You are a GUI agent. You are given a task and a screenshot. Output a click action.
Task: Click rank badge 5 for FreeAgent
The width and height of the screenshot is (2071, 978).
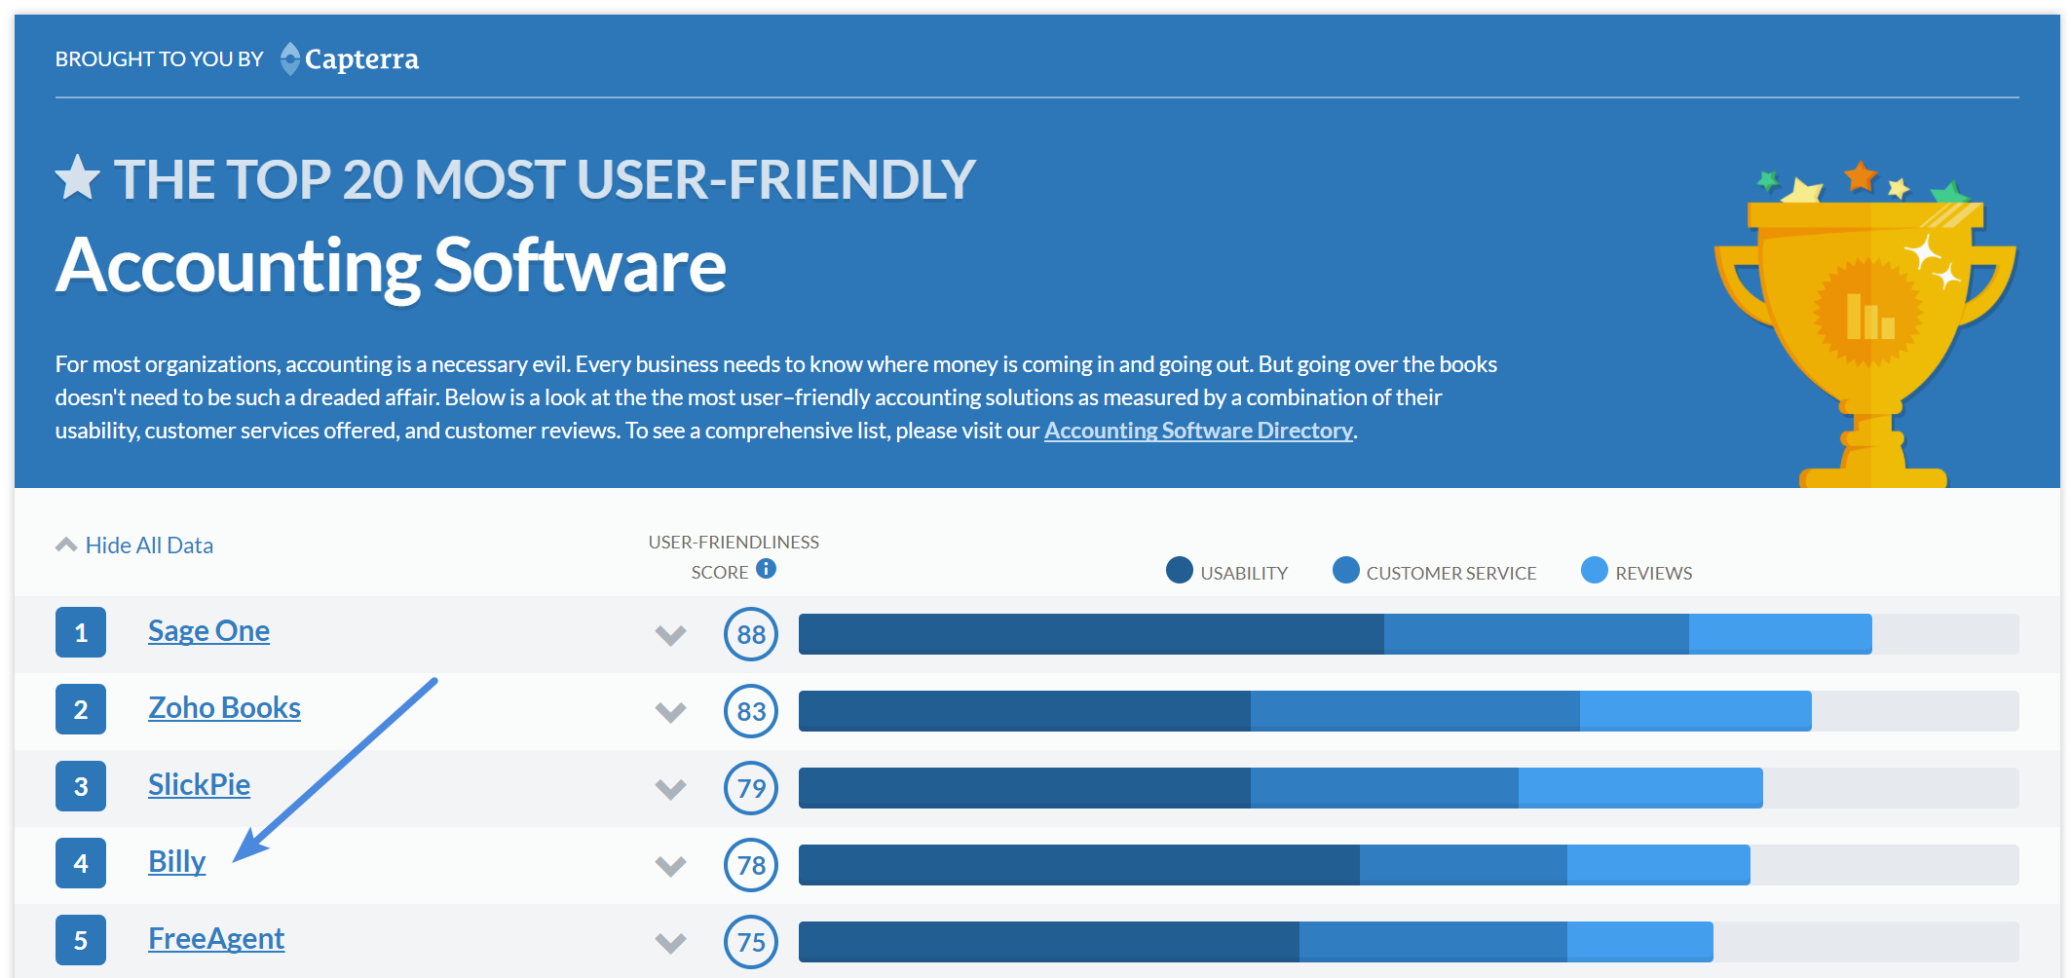[81, 940]
